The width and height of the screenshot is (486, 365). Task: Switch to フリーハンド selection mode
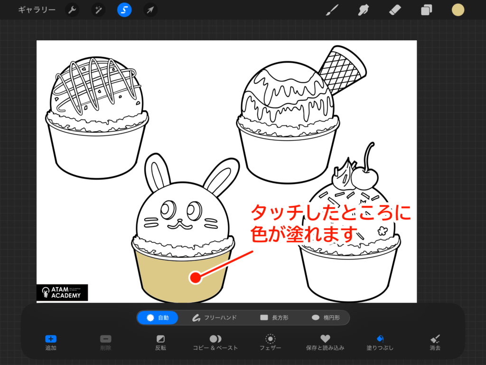(214, 317)
